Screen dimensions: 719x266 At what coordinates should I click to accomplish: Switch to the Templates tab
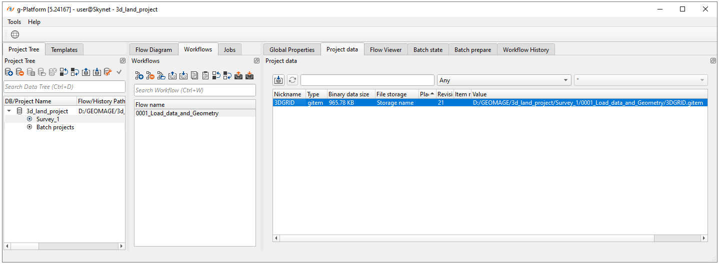click(64, 49)
